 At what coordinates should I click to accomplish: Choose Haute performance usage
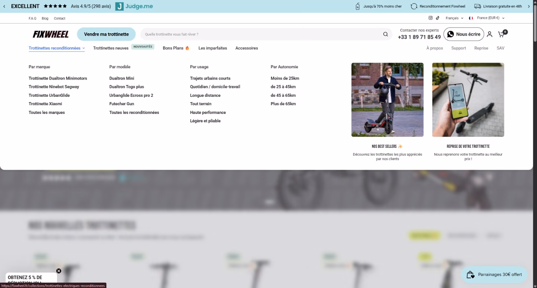(208, 113)
